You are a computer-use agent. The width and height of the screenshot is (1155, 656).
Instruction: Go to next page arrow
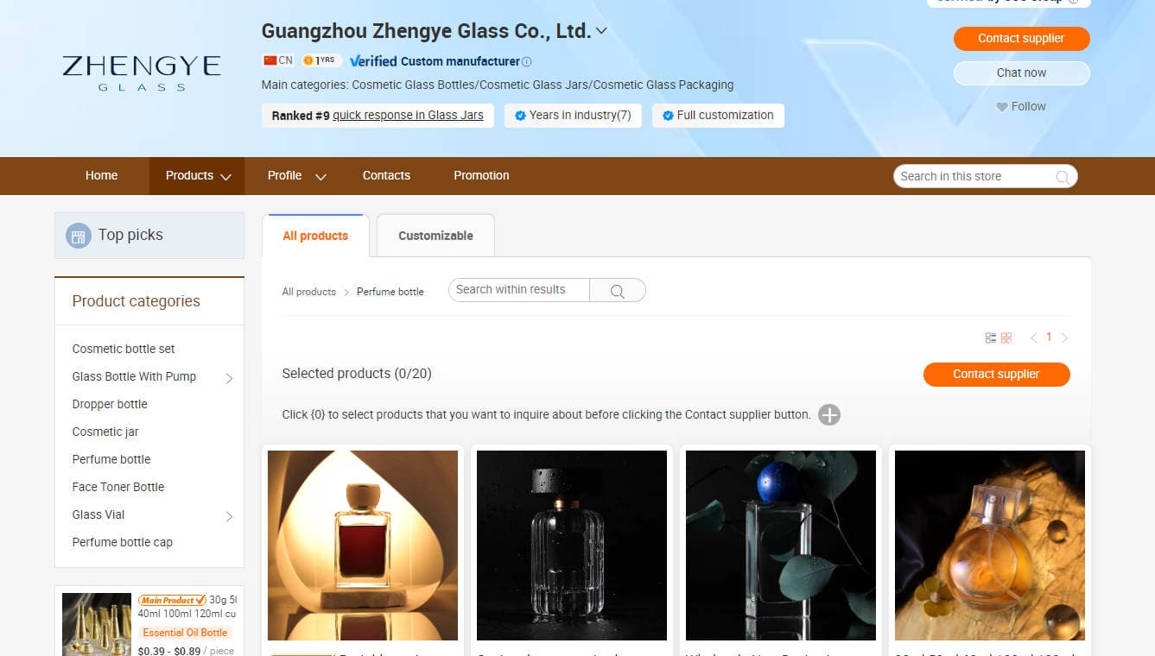pos(1064,338)
